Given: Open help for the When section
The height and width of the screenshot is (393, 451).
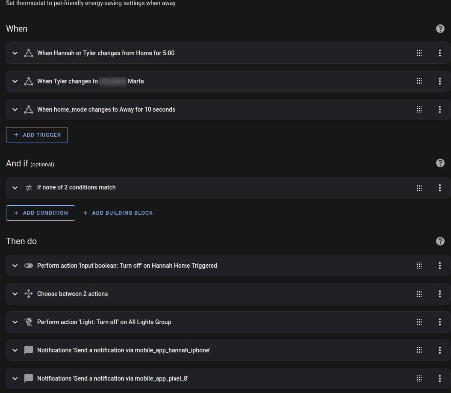Looking at the screenshot, I should (440, 29).
